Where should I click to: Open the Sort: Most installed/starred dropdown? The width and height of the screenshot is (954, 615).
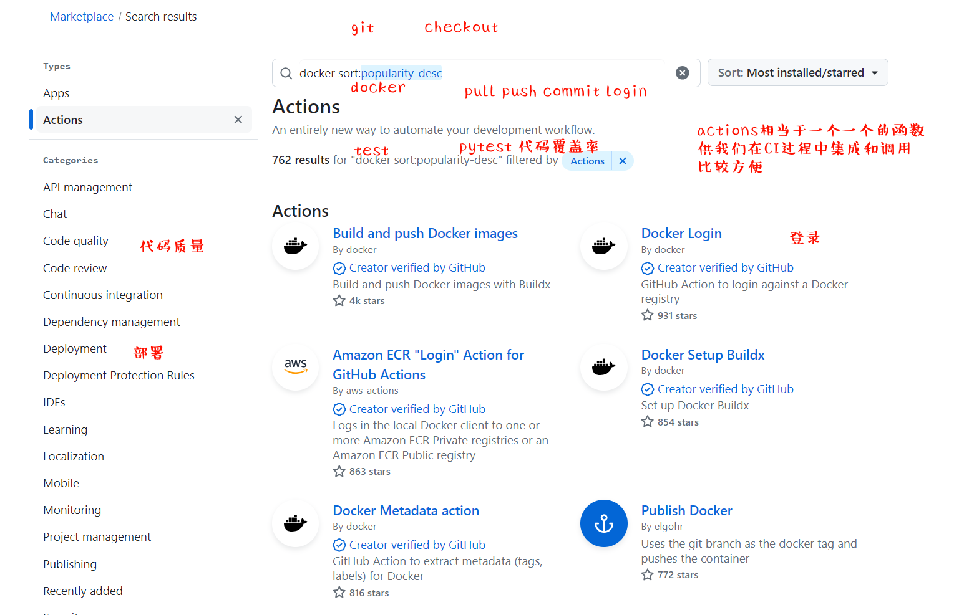[x=797, y=73]
